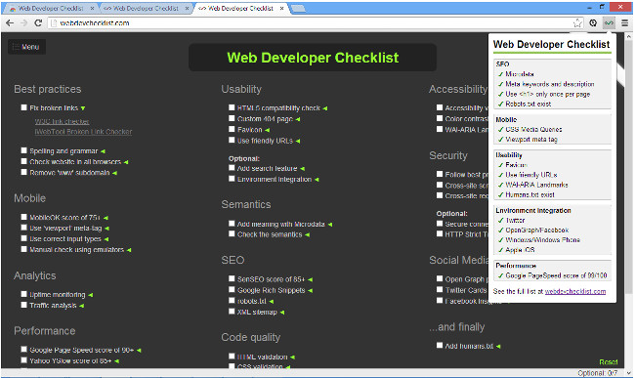Click the green arrow next to Favicon

coord(268,130)
